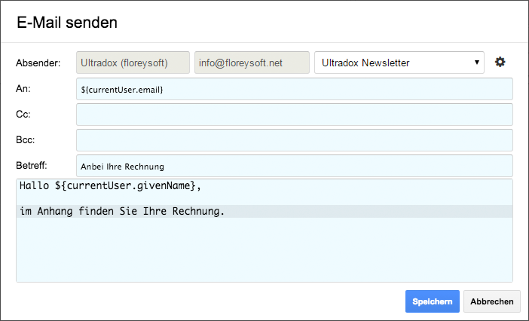Click into the Cc field
The image size is (529, 321).
(295, 115)
